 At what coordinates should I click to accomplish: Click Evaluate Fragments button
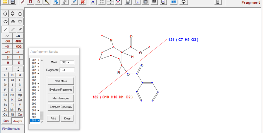click(x=61, y=90)
